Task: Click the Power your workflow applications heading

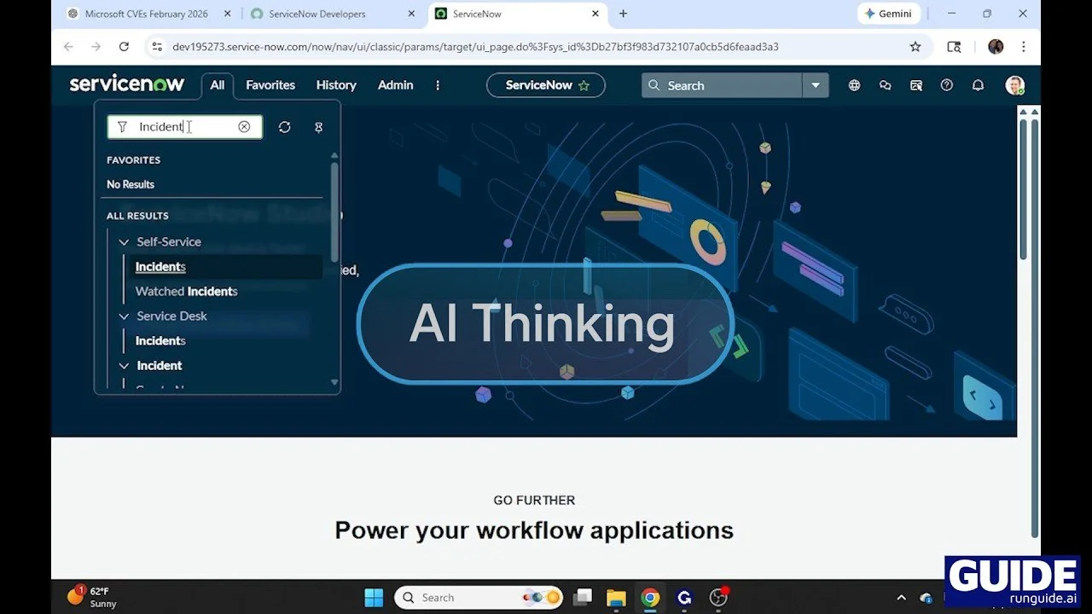Action: pyautogui.click(x=534, y=530)
